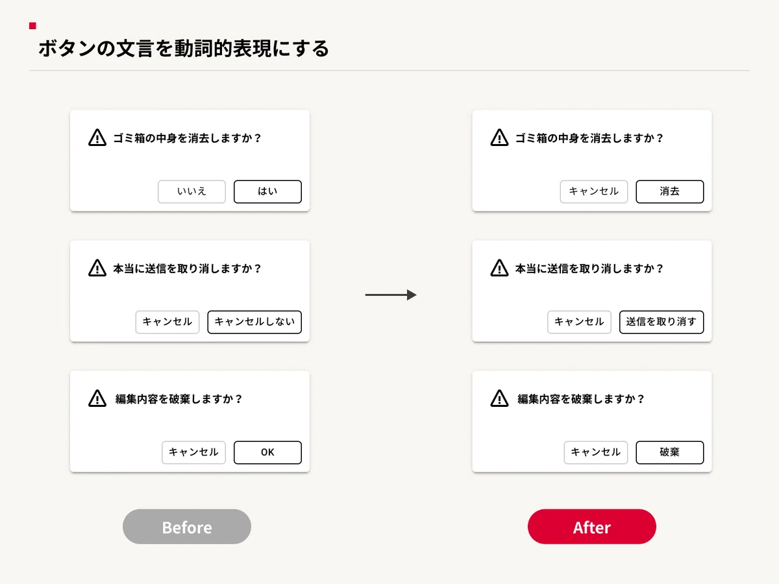The image size is (779, 584).
Task: Click warning icon in After send-cancel dialog
Action: coord(499,268)
